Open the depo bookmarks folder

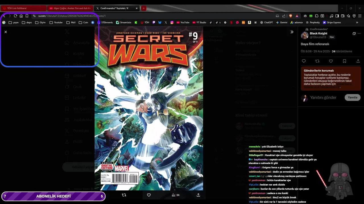tap(27, 22)
